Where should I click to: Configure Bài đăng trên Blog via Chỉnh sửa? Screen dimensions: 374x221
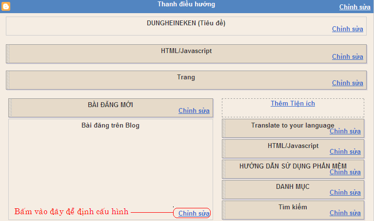194,214
